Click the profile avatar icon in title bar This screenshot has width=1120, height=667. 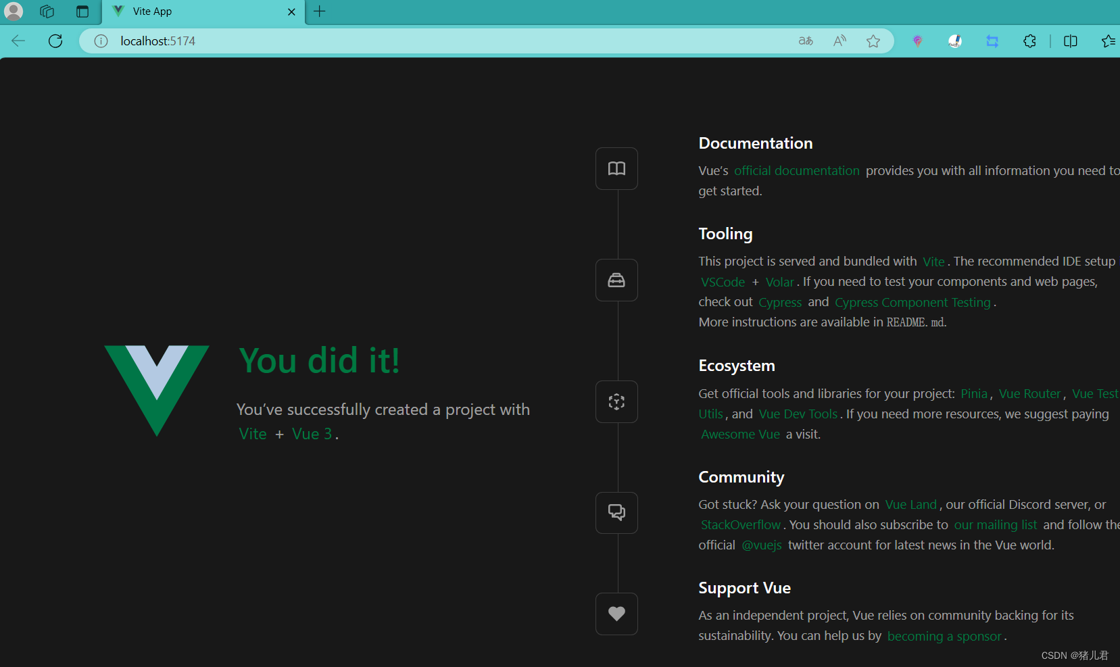14,11
